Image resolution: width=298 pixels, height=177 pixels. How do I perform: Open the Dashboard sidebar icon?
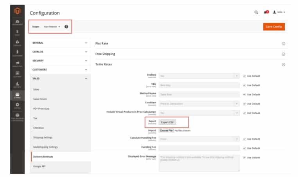click(17, 22)
